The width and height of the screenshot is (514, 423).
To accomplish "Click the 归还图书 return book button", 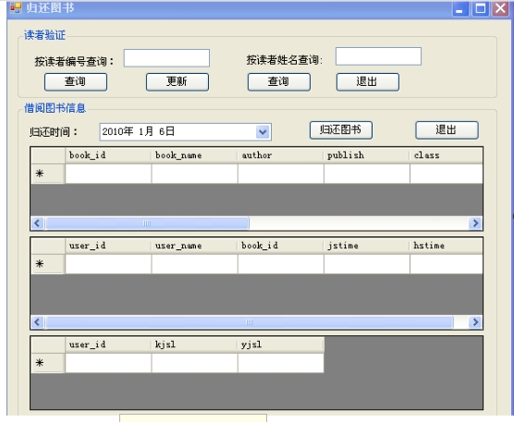I will (x=341, y=130).
